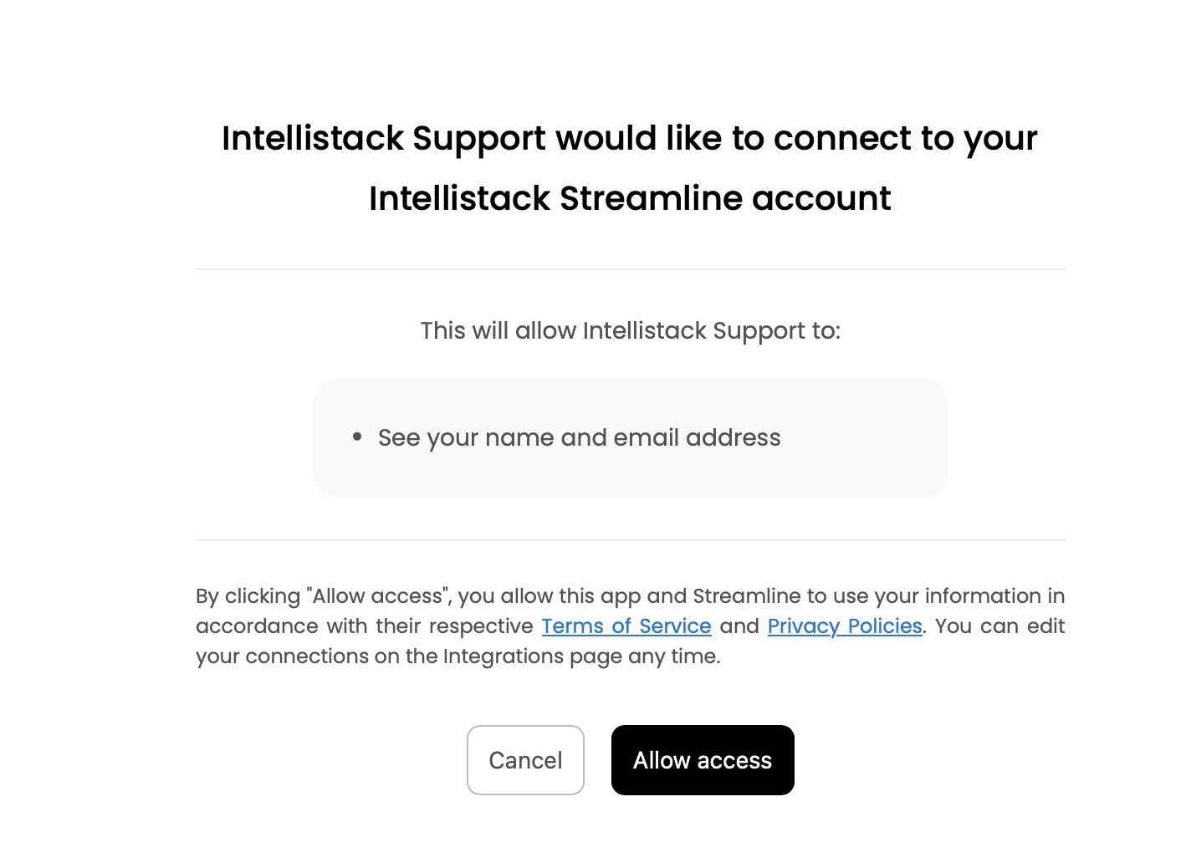
Task: Open the Privacy Policies link
Action: point(845,626)
